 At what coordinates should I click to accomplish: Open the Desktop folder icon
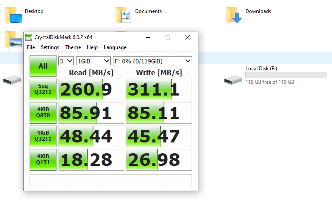click(x=13, y=16)
